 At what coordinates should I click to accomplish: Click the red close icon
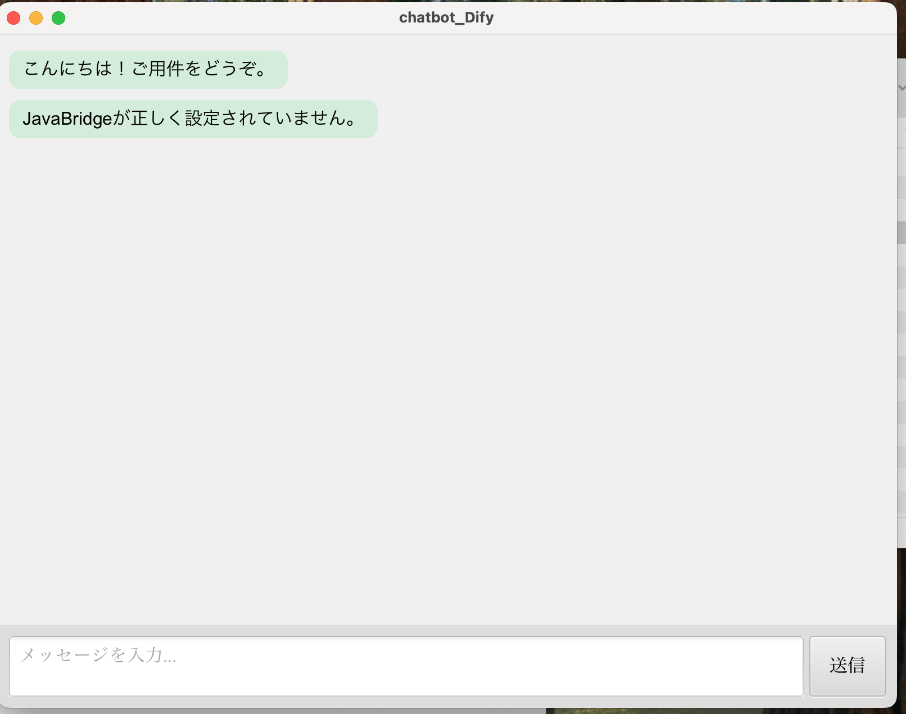(13, 17)
